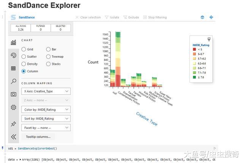
Task: Select the Treemap chart radio button
Action: click(49, 56)
